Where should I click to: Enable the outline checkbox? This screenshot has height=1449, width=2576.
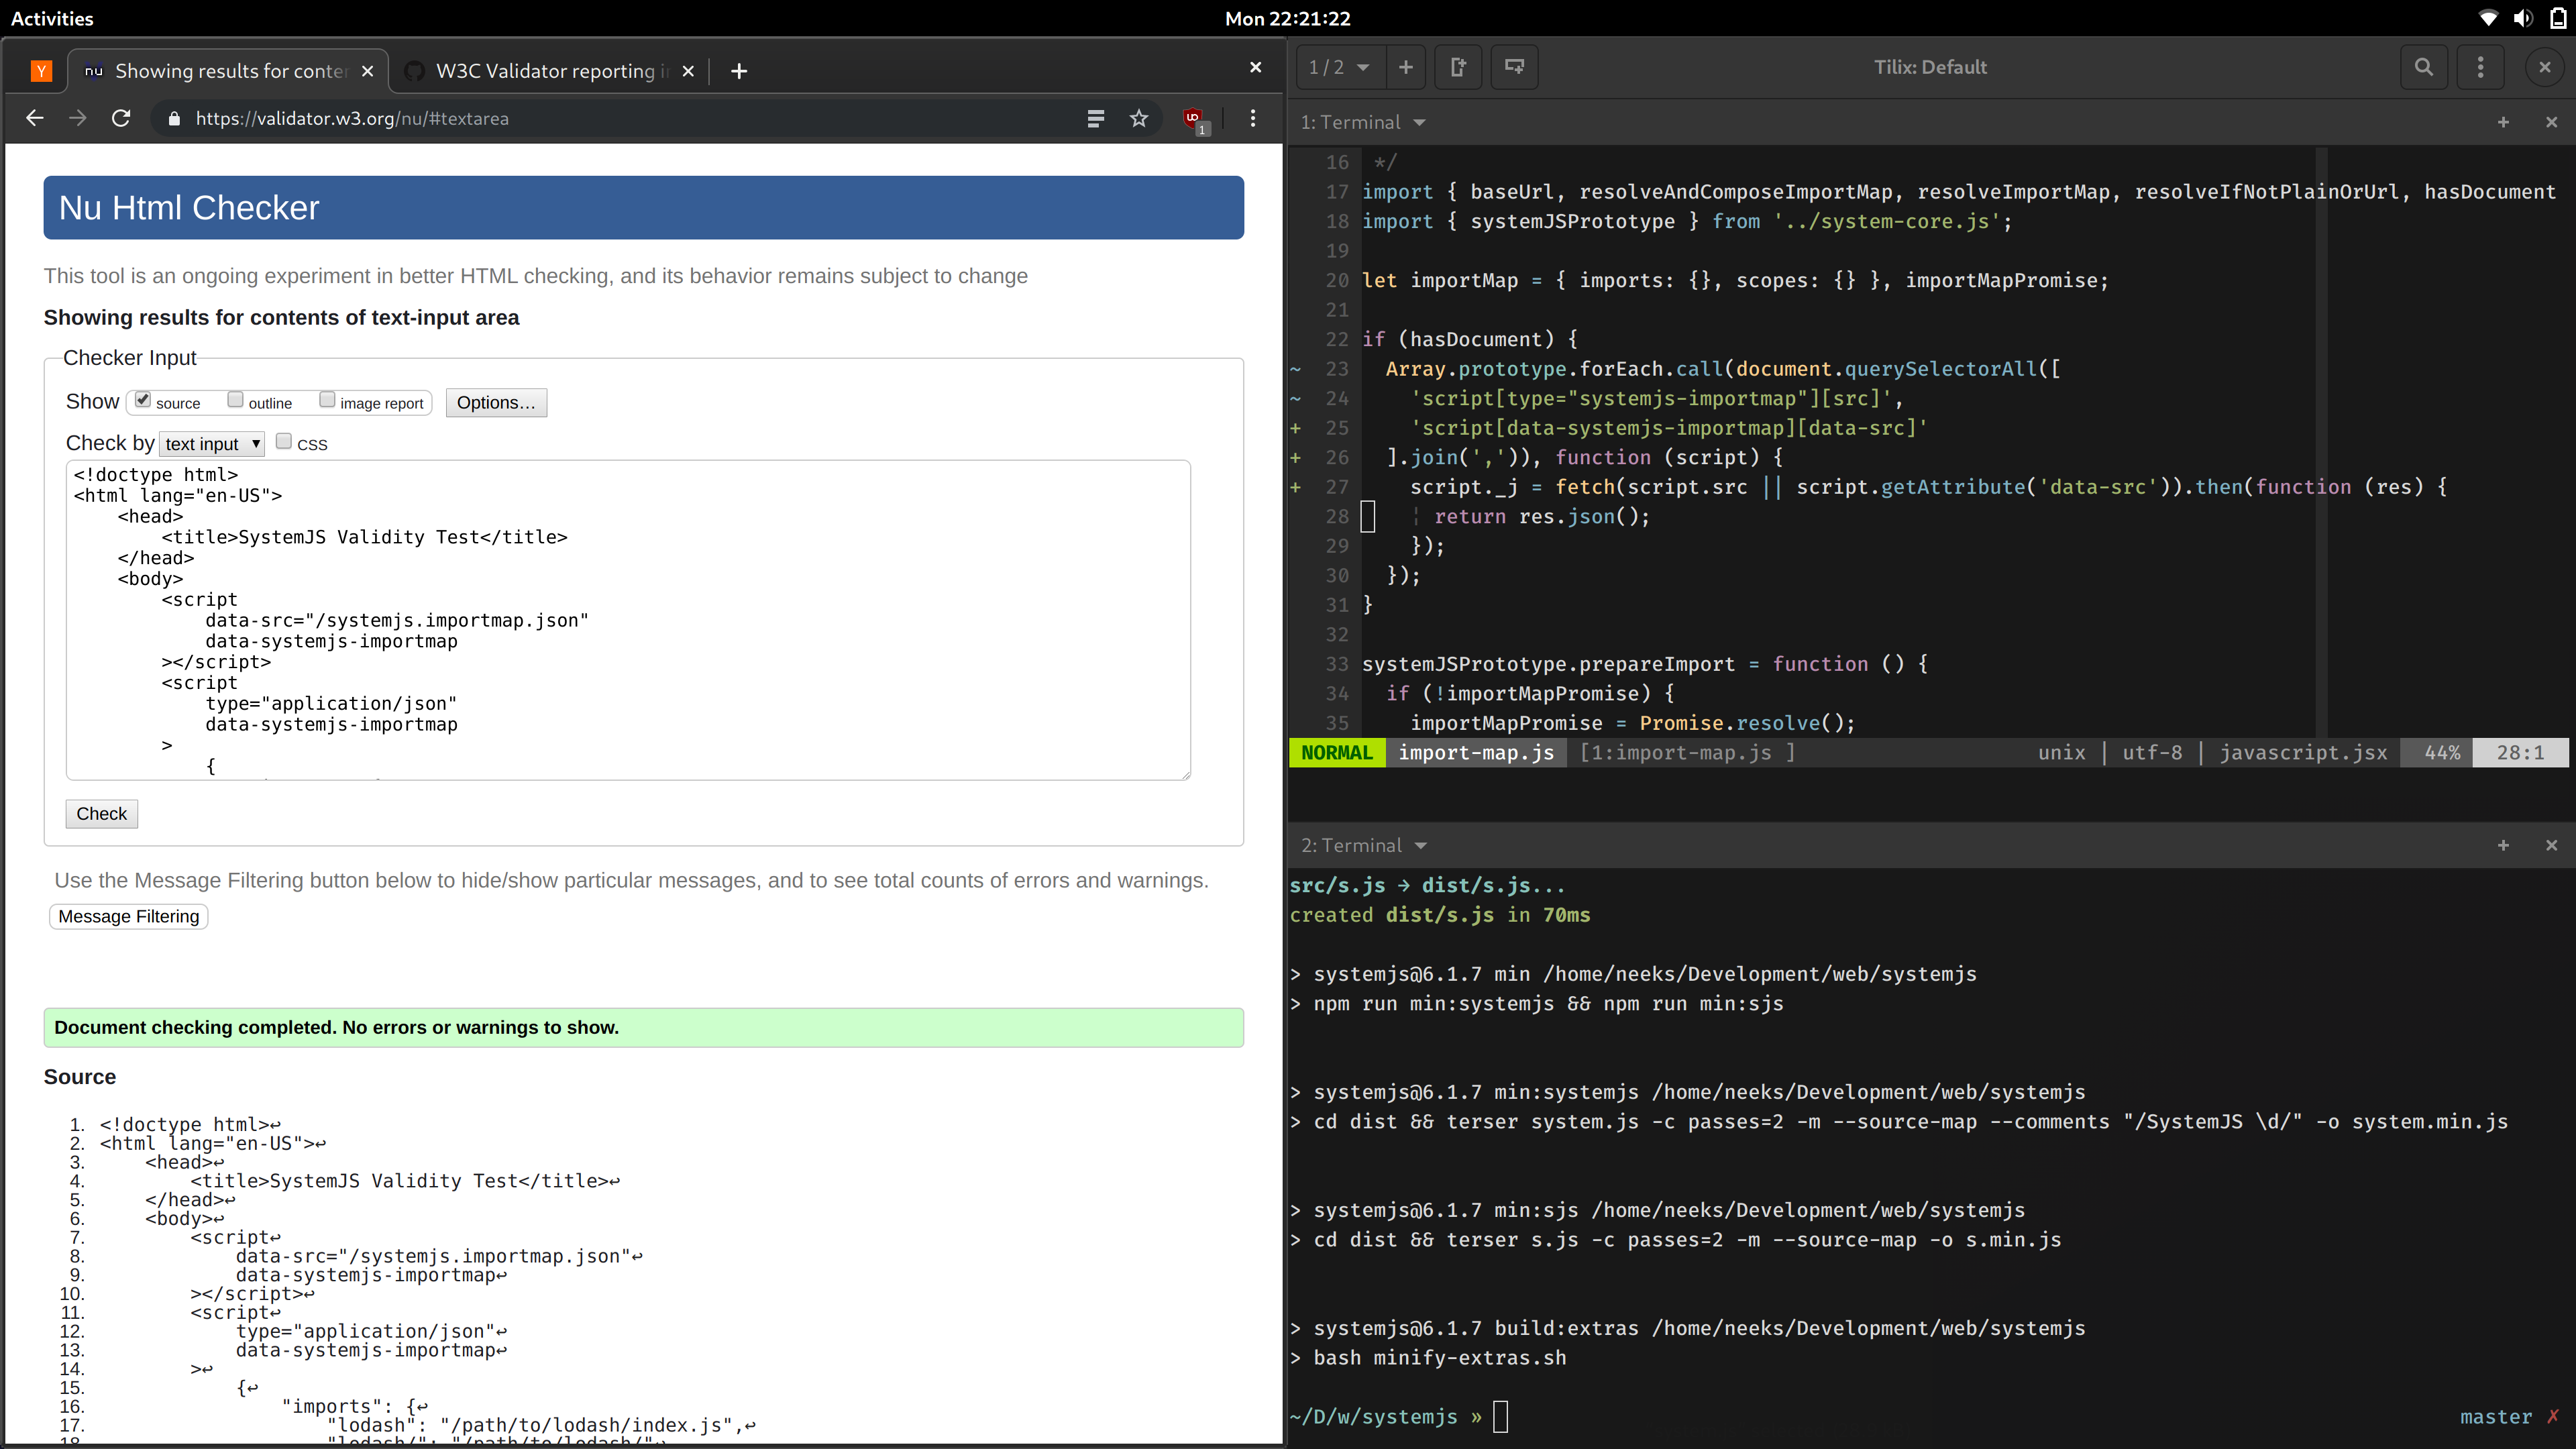(236, 399)
